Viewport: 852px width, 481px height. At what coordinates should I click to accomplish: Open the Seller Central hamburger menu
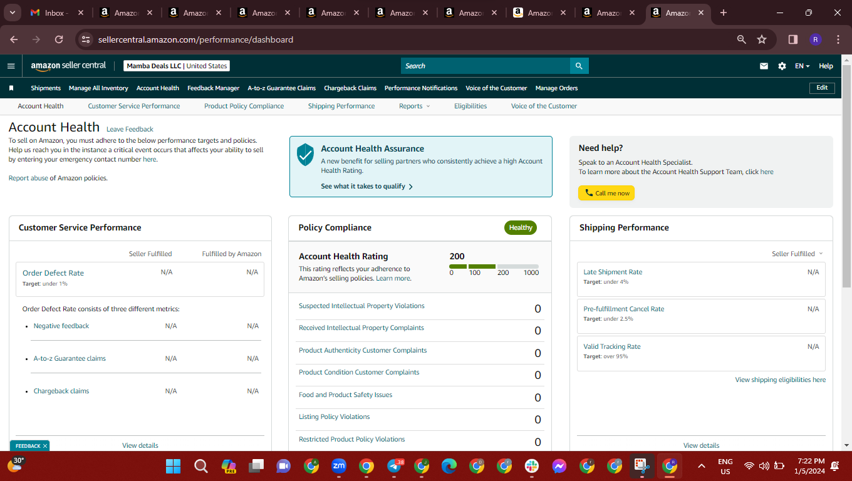11,66
